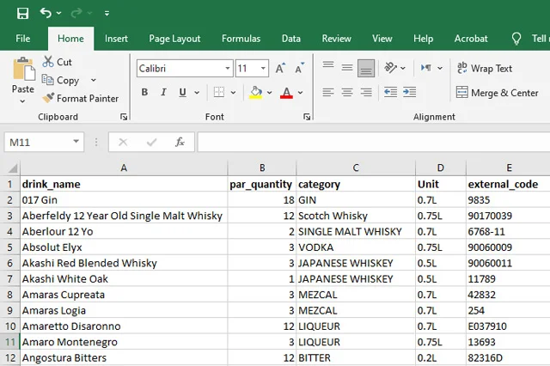Click Align Right icon
550x366 pixels.
click(366, 92)
